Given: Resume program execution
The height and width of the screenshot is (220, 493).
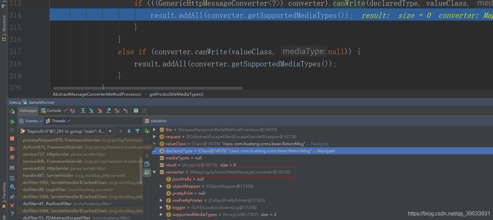Looking at the screenshot, I should point(12,122).
